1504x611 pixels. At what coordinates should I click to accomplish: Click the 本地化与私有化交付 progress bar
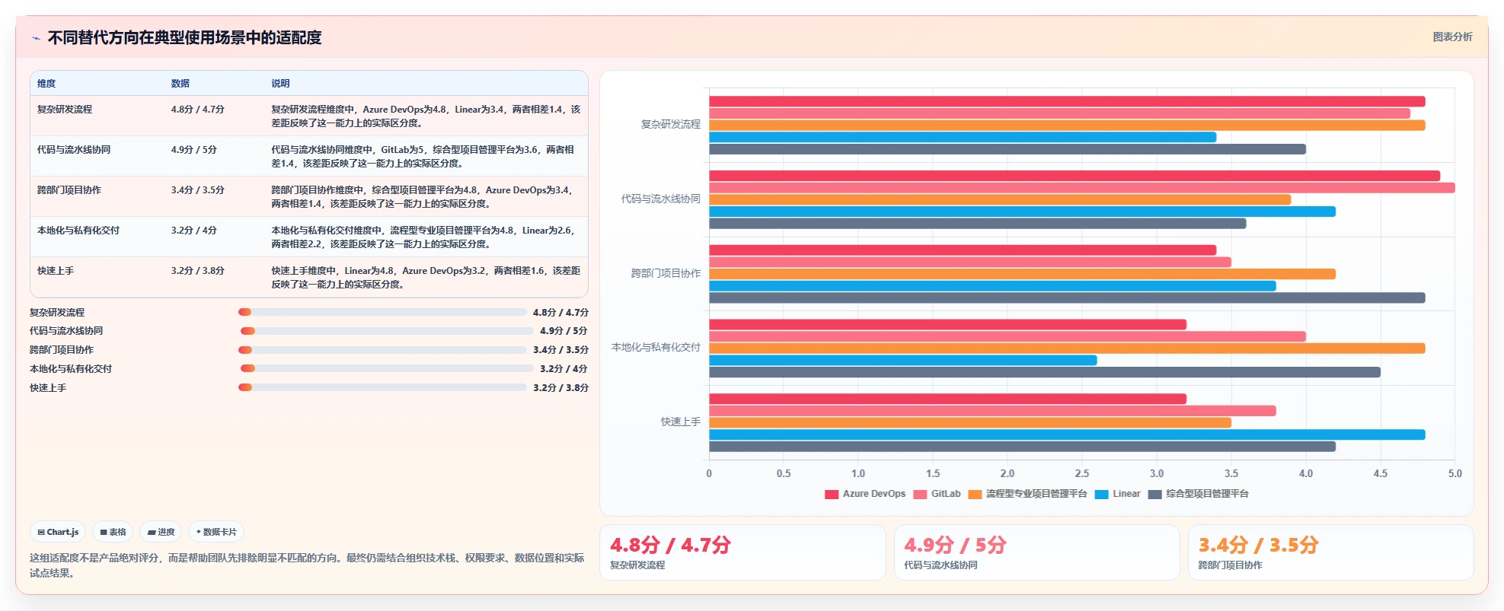[x=387, y=368]
